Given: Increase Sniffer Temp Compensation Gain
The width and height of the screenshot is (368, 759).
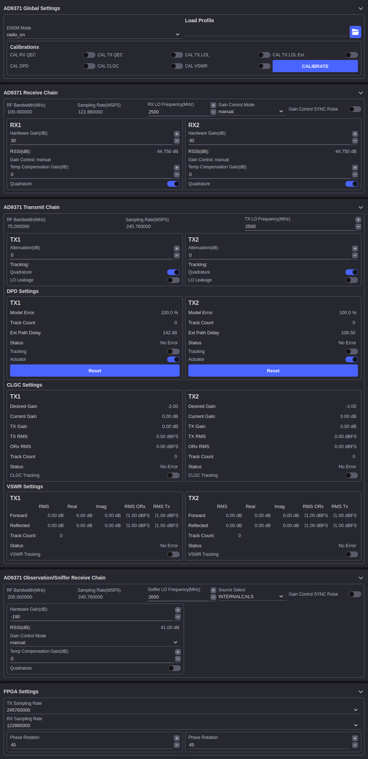Looking at the screenshot, I should coord(178,652).
